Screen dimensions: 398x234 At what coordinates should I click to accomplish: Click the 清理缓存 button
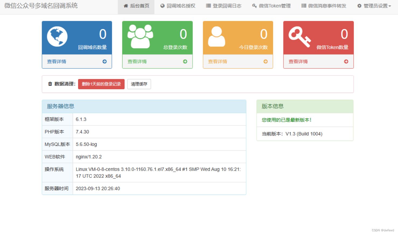139,84
